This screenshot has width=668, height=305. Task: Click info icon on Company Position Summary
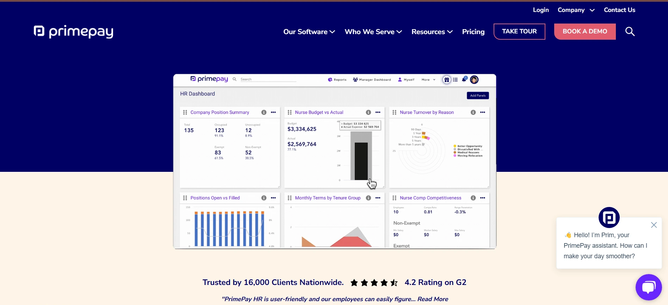click(264, 112)
